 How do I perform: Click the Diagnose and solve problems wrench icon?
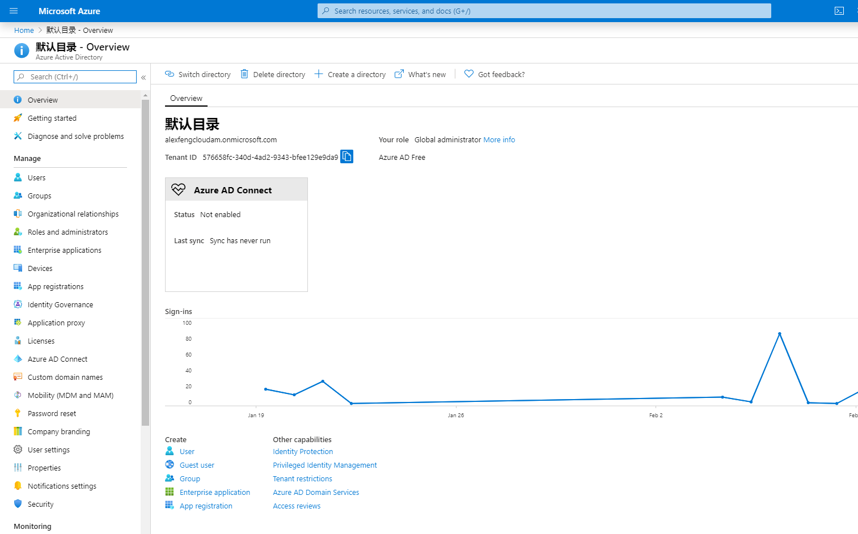pyautogui.click(x=18, y=136)
